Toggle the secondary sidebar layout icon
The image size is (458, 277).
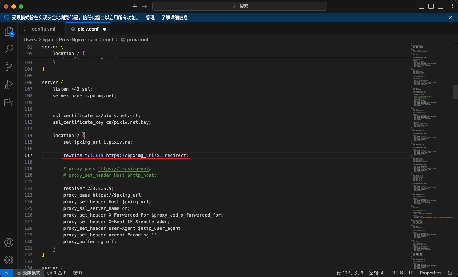click(x=441, y=6)
